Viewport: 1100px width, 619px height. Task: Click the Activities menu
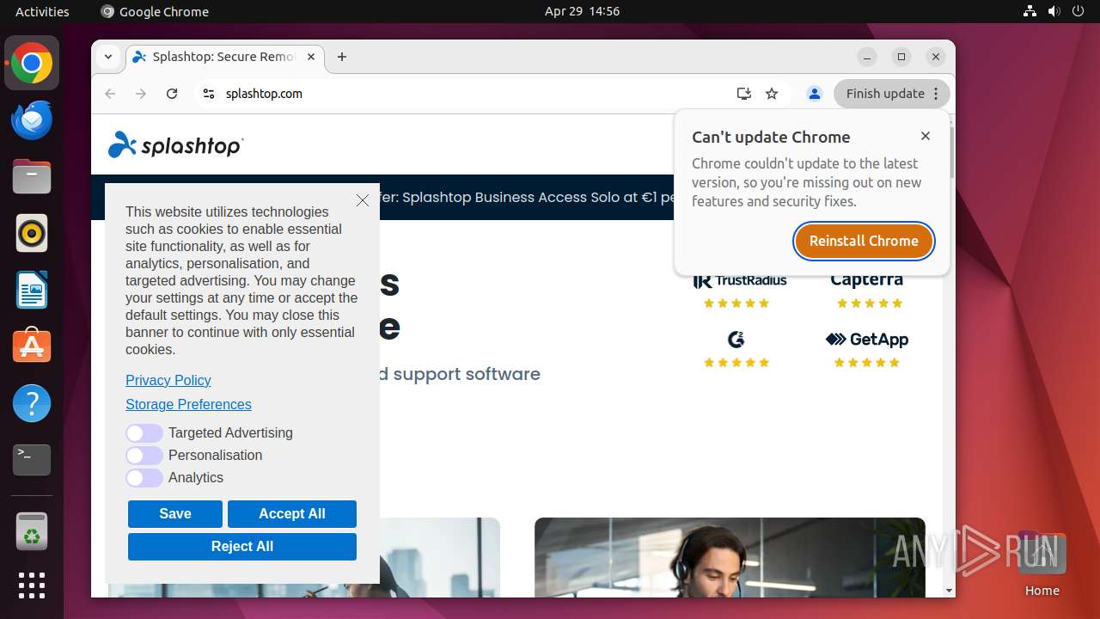coord(42,11)
